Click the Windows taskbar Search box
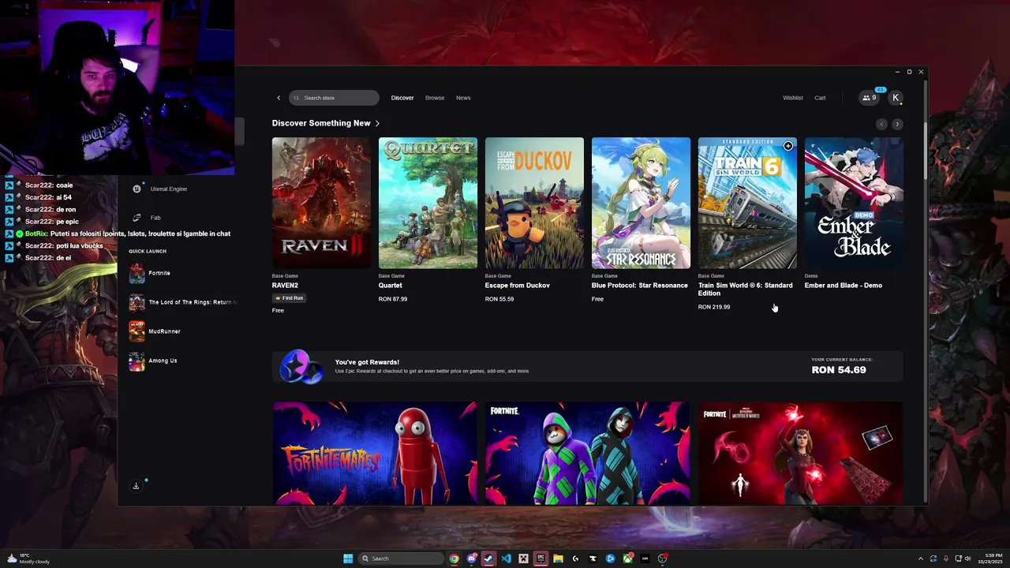 (401, 559)
